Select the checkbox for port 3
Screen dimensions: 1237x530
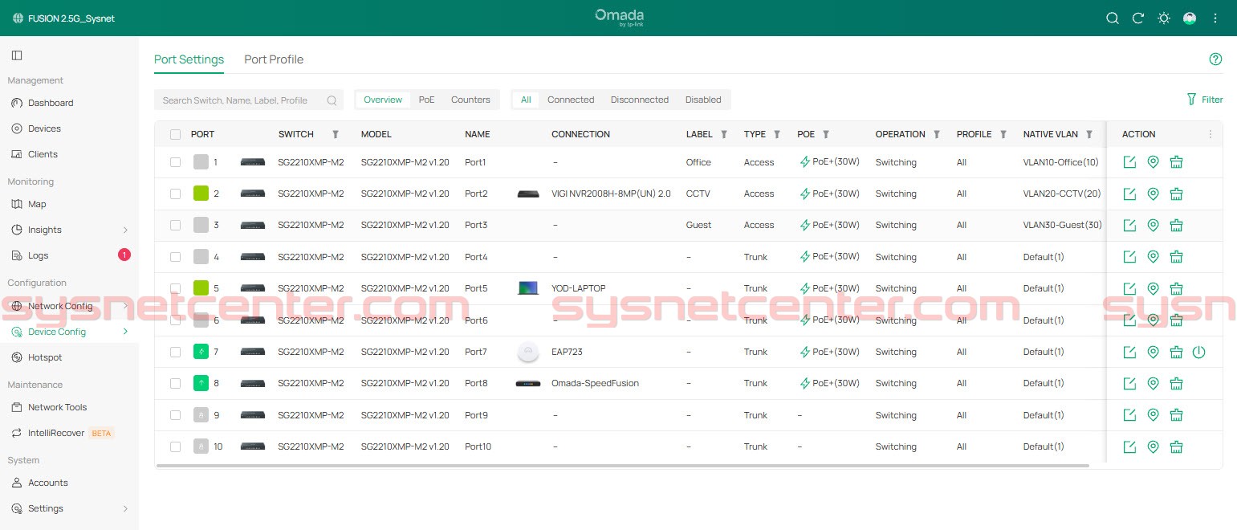(175, 225)
